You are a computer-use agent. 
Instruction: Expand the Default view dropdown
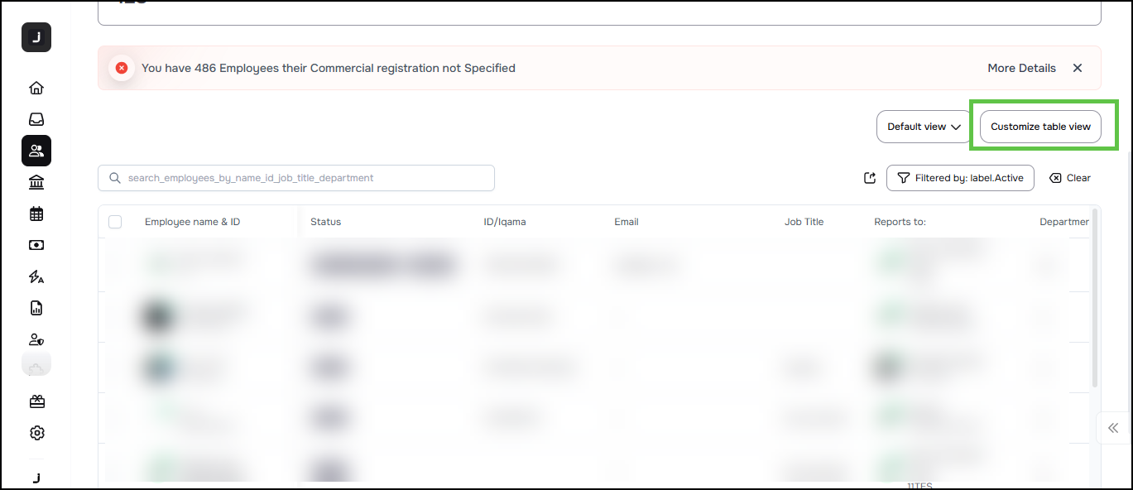click(x=923, y=127)
